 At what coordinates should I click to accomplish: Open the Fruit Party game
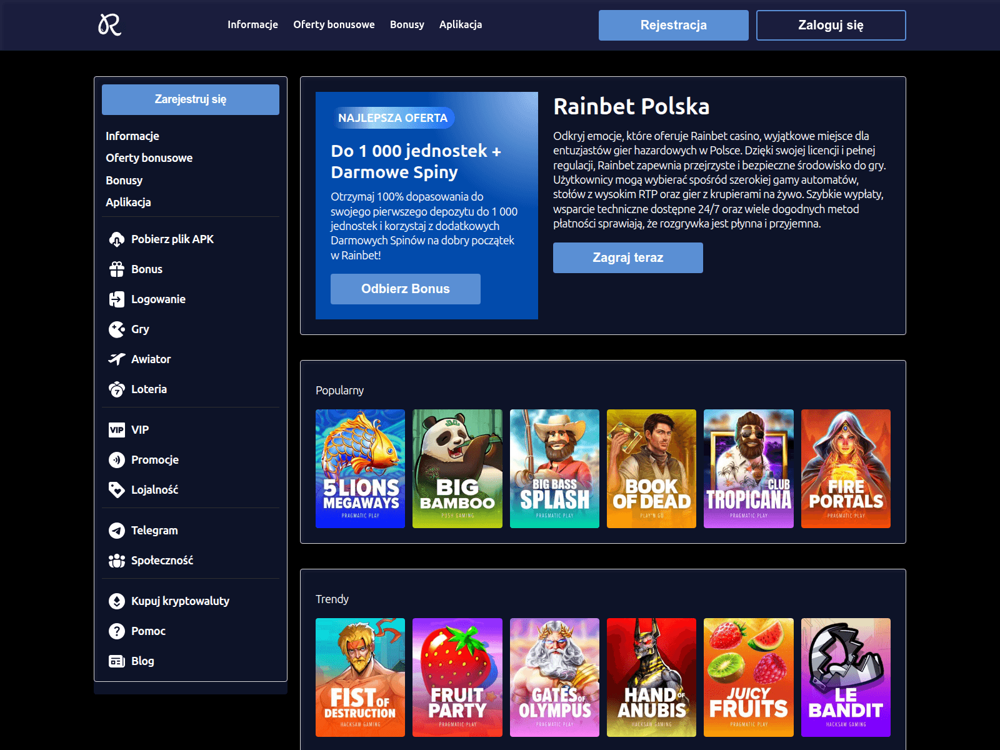coord(457,677)
